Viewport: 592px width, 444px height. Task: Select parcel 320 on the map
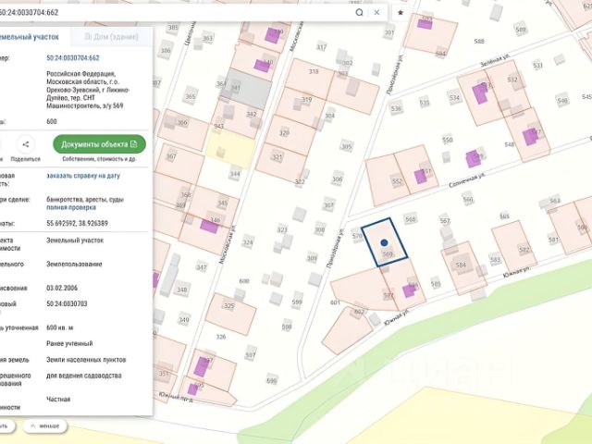(290, 135)
